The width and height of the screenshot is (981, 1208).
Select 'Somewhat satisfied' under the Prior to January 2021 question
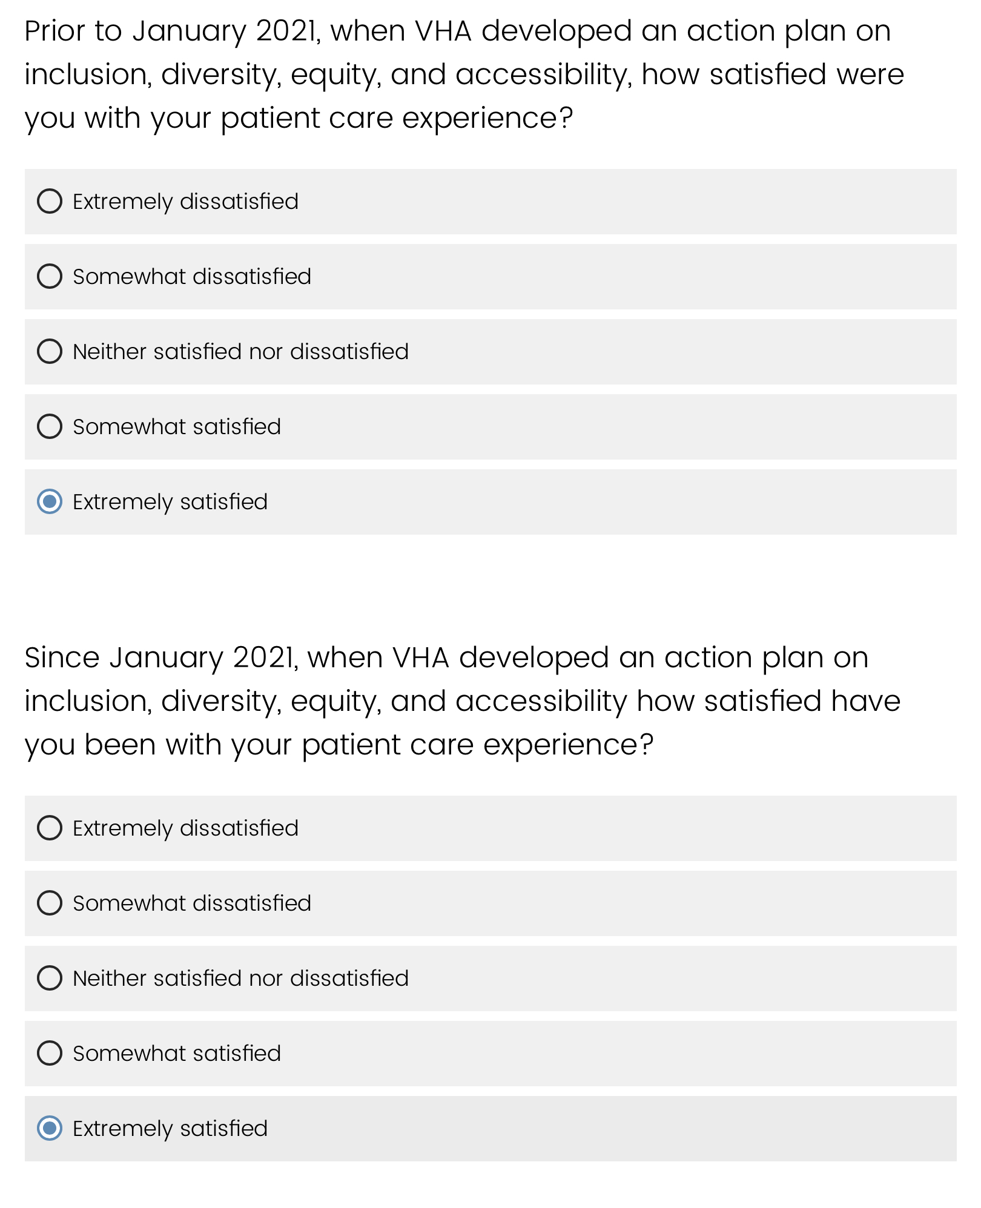(x=50, y=427)
